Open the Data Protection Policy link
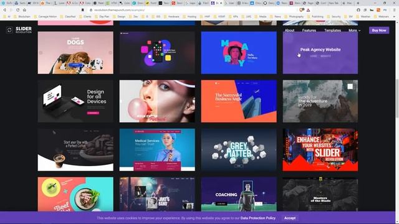The width and height of the screenshot is (399, 224). tap(257, 218)
